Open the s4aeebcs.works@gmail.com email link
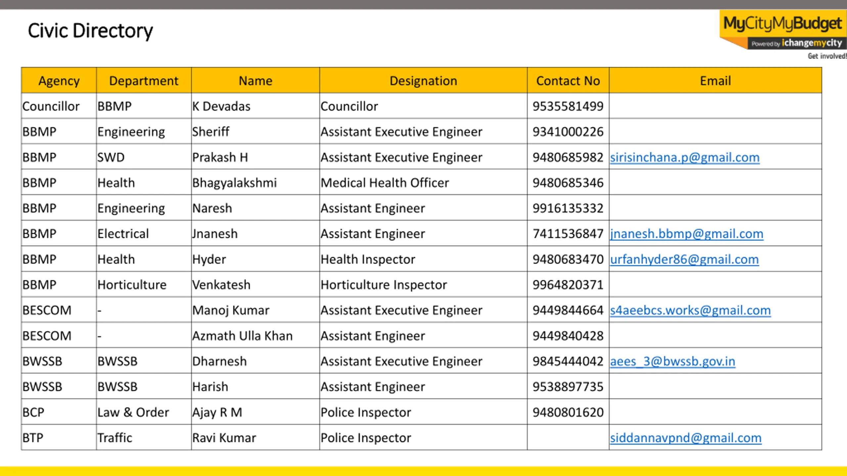This screenshot has width=847, height=476. point(690,310)
